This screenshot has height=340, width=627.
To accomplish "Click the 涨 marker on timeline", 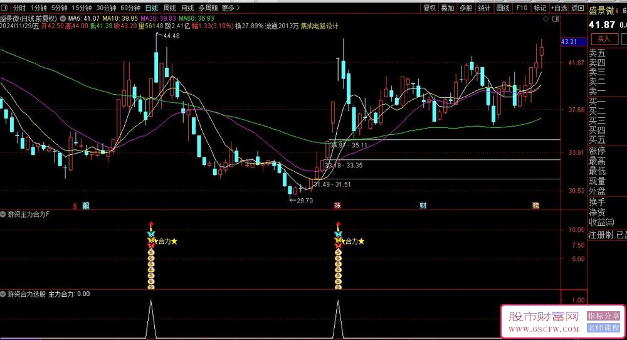I will coord(337,206).
